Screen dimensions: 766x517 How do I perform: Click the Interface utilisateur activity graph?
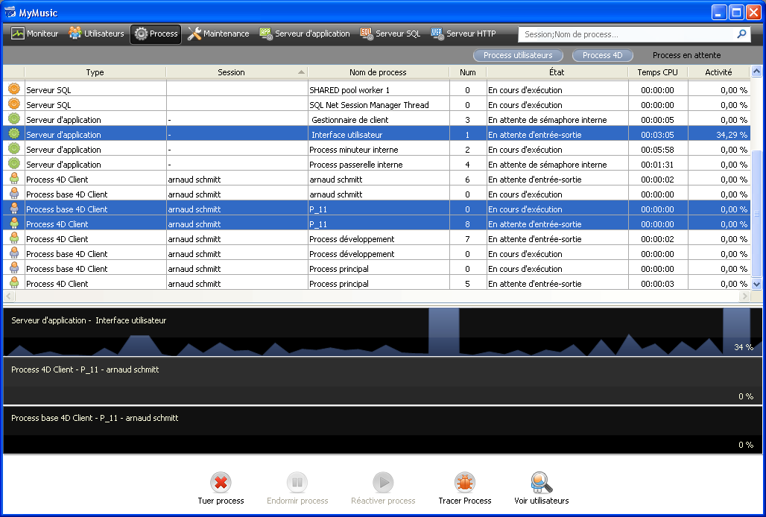382,332
